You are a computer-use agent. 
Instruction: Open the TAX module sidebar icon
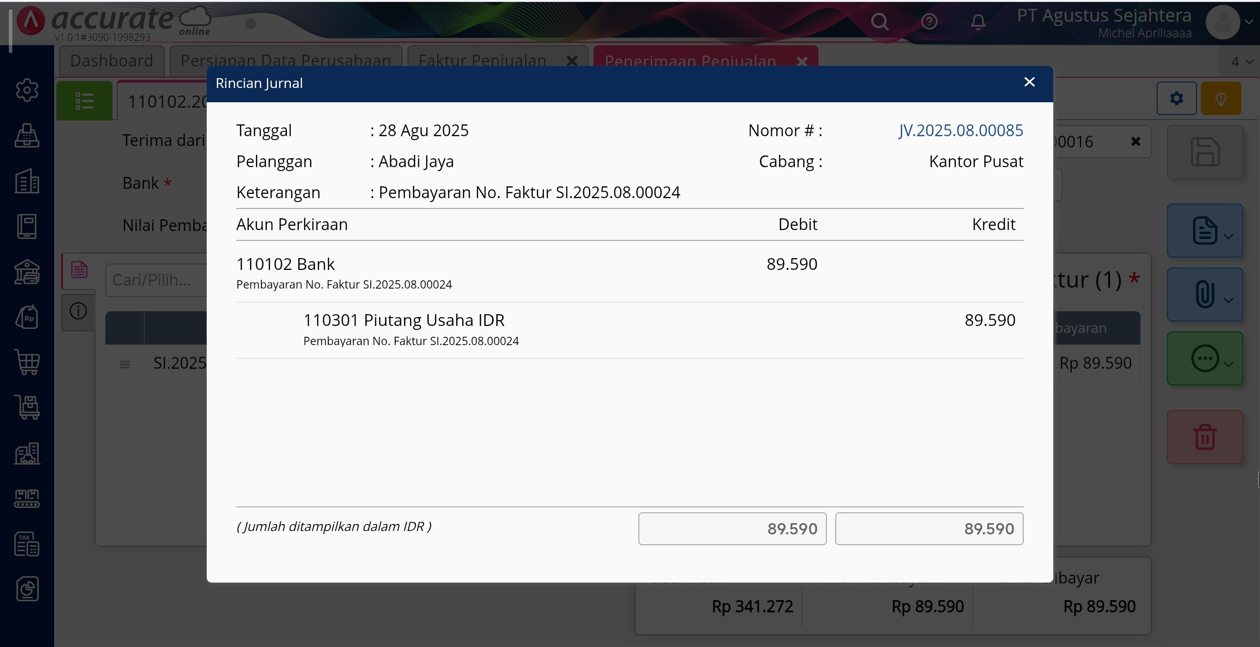(x=27, y=544)
